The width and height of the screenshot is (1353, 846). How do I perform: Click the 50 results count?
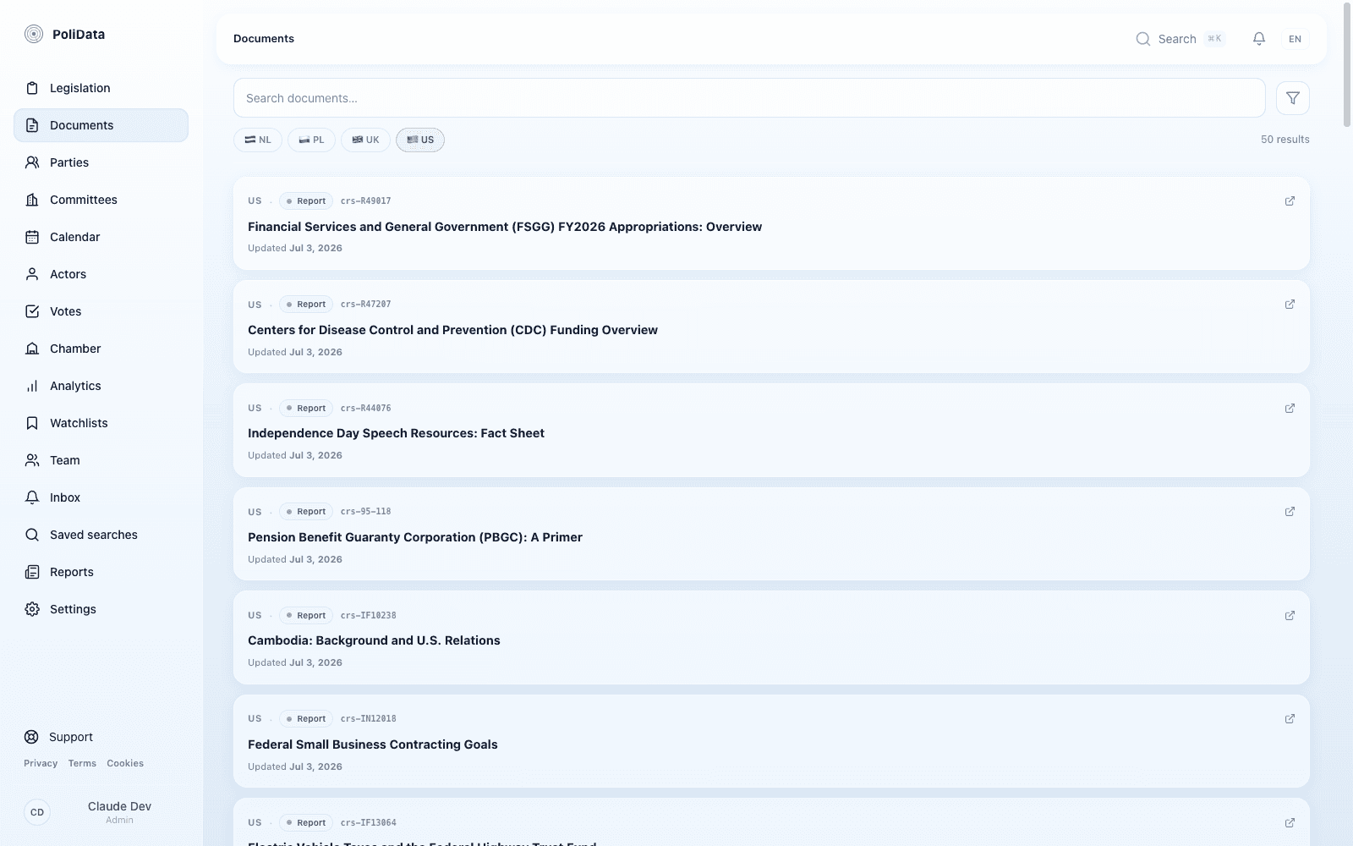(x=1285, y=140)
